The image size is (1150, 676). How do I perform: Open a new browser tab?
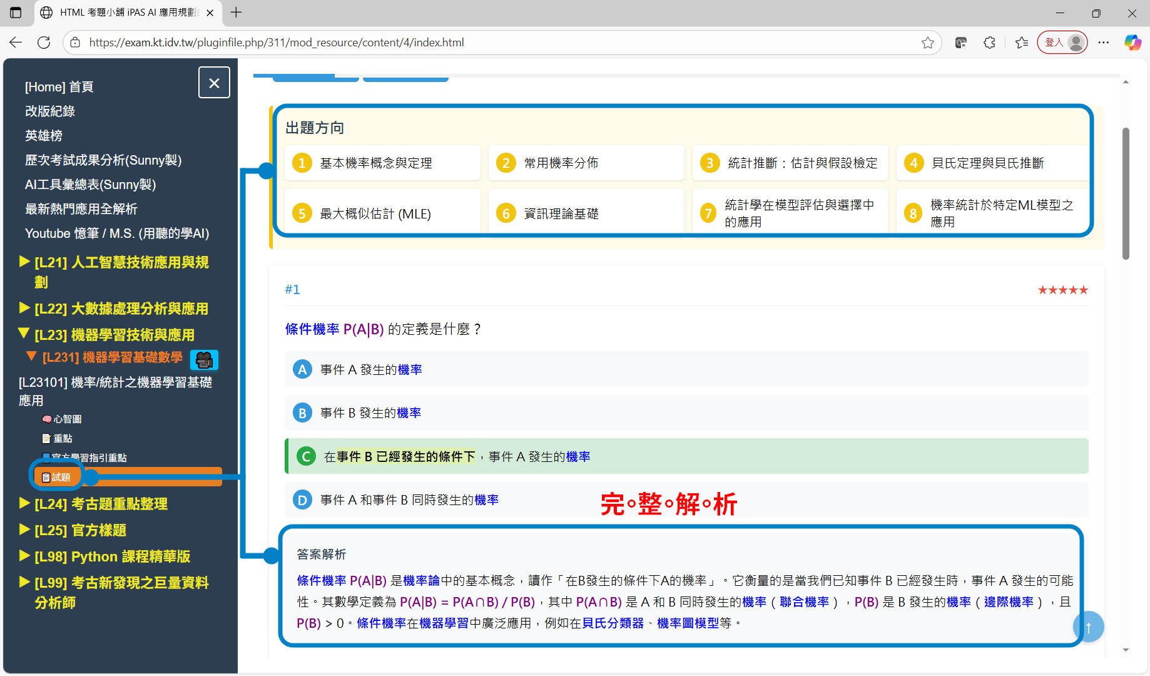(235, 13)
